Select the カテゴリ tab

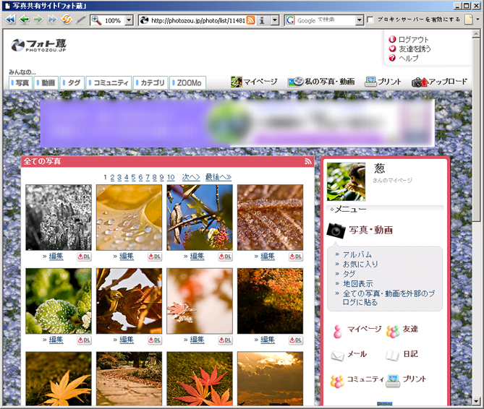click(150, 82)
